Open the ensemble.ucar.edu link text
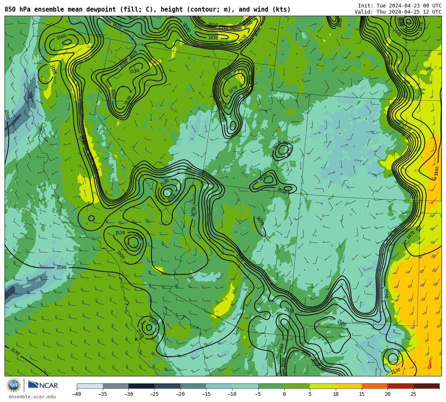Image resolution: width=446 pixels, height=402 pixels. tap(32, 397)
